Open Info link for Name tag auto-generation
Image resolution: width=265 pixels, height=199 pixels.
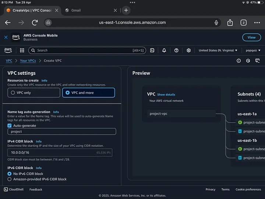[x=56, y=112]
